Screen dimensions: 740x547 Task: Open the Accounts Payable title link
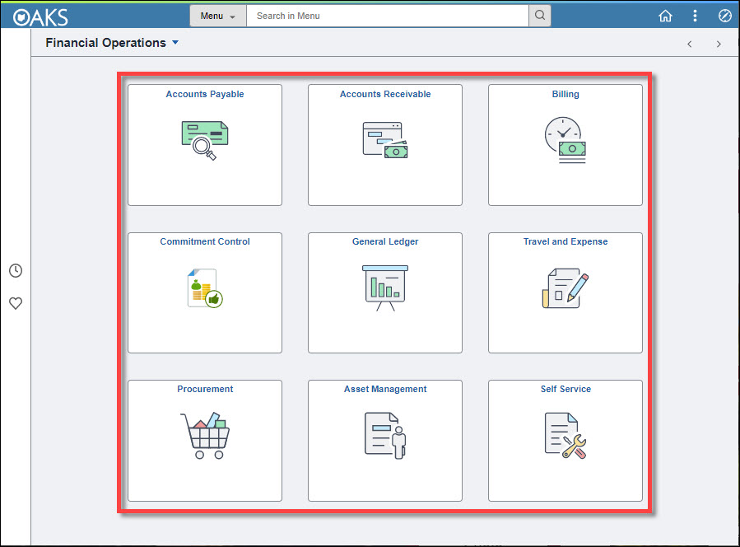tap(205, 94)
